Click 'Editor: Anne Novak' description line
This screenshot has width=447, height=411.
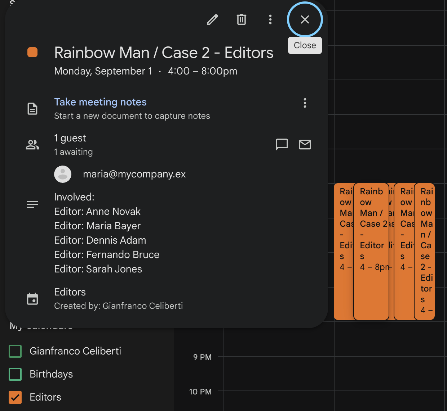[x=97, y=211]
